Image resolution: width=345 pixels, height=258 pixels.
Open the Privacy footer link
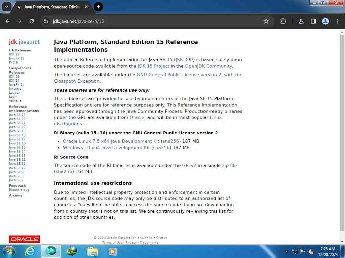[131, 243]
